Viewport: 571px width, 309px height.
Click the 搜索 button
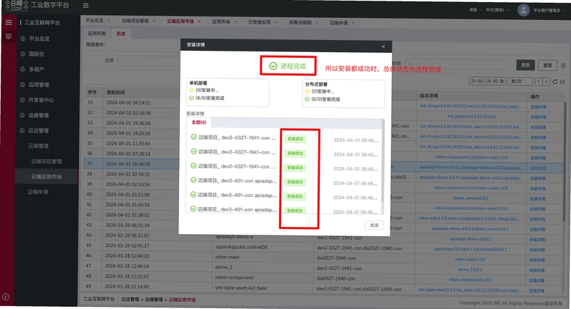[x=525, y=65]
